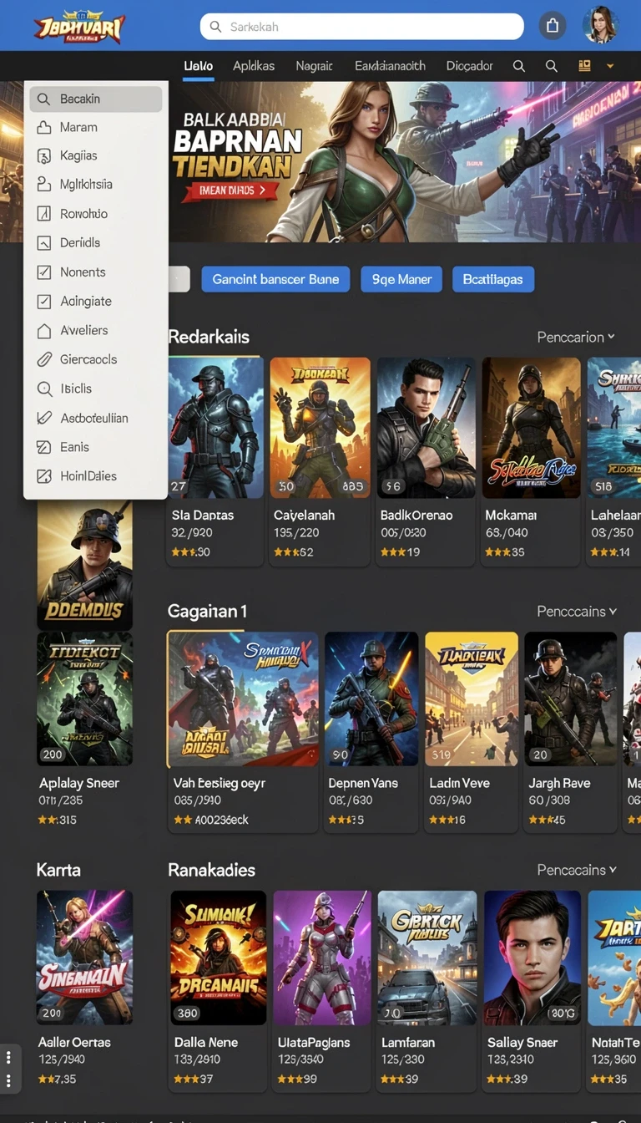Click the Ranakadies section heading

tap(211, 870)
